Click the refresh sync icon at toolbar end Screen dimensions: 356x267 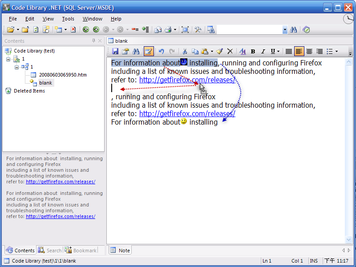pos(306,29)
